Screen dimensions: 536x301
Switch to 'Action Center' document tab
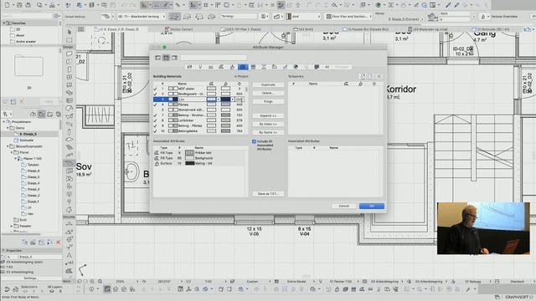(178, 29)
